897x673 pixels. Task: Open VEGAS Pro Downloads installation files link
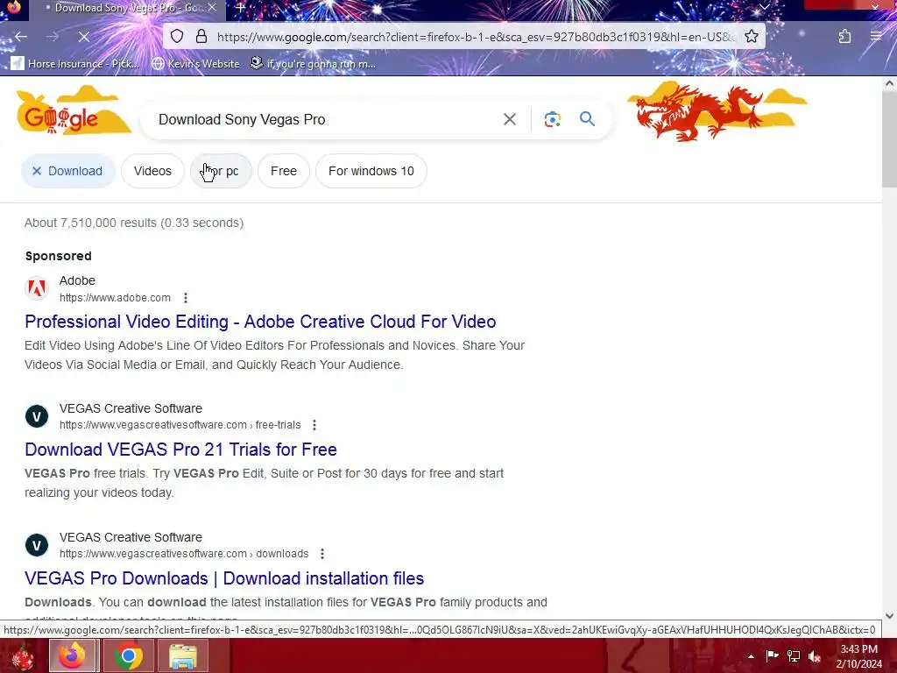coord(224,578)
